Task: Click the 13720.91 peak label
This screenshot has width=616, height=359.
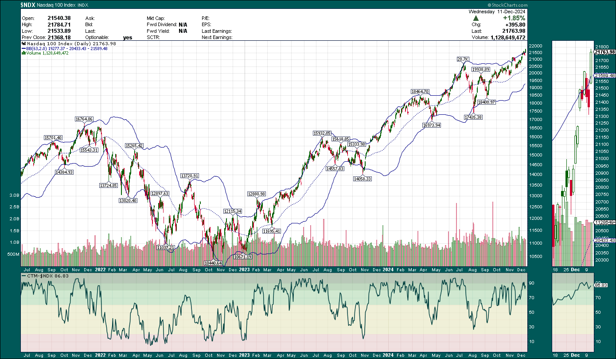Action: 189,176
